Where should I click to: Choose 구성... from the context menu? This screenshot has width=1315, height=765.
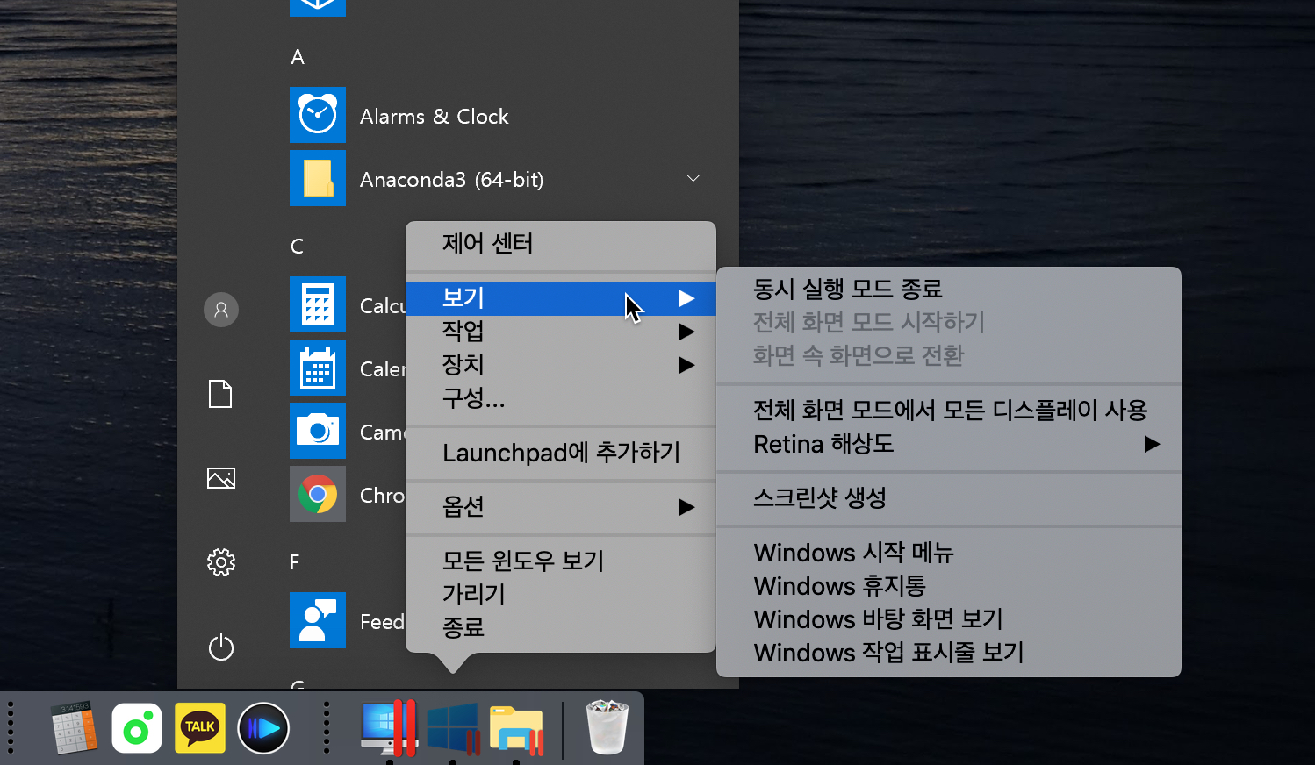pyautogui.click(x=561, y=398)
